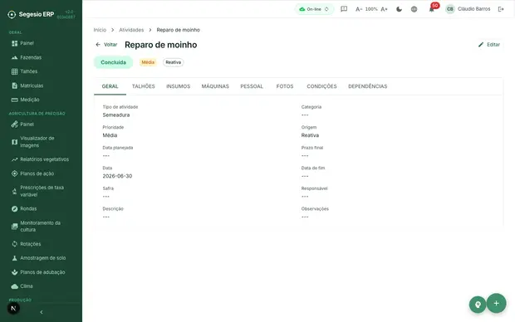This screenshot has height=322, width=515.
Task: Click the Segesio ERP logo
Action: [x=31, y=14]
